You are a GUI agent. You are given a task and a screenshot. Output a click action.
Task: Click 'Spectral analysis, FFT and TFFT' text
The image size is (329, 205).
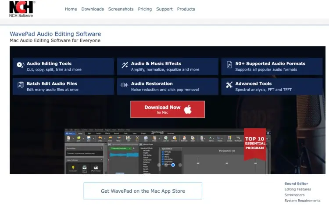264,90
